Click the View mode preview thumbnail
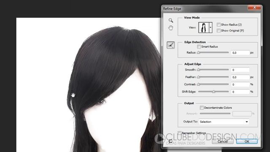The height and width of the screenshot is (152, 270). pyautogui.click(x=203, y=27)
